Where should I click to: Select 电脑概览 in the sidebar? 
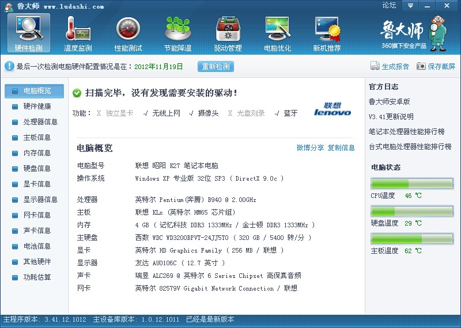point(34,91)
